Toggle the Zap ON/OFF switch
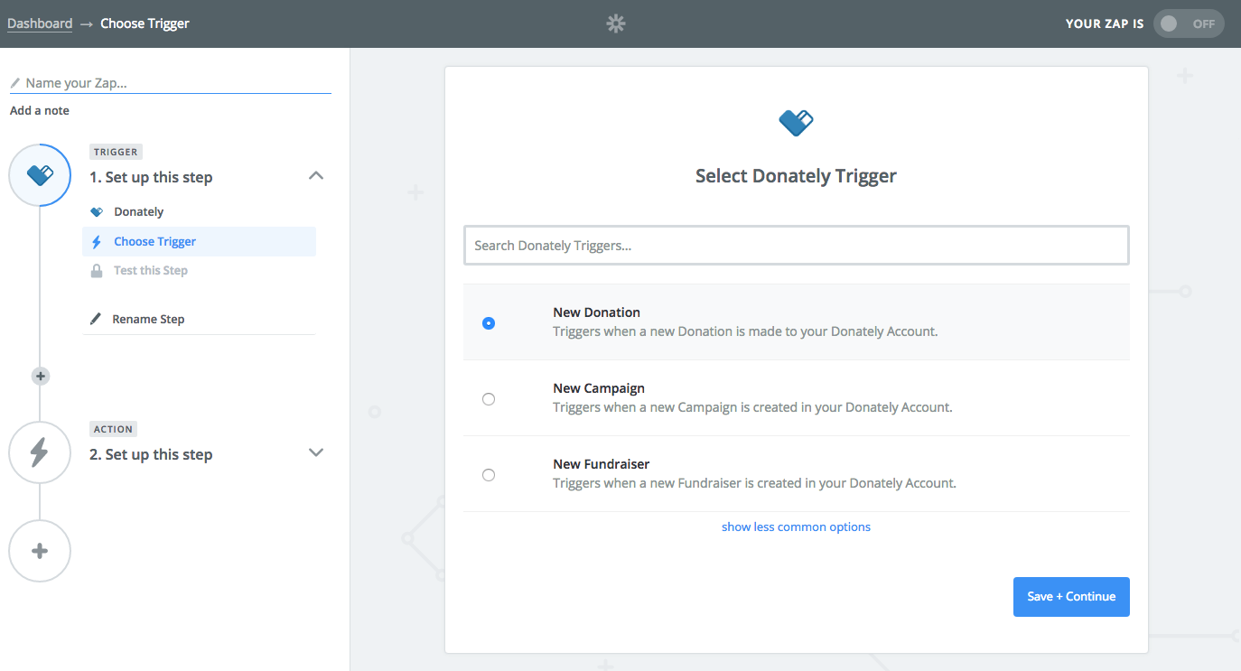1241x671 pixels. pos(1190,24)
